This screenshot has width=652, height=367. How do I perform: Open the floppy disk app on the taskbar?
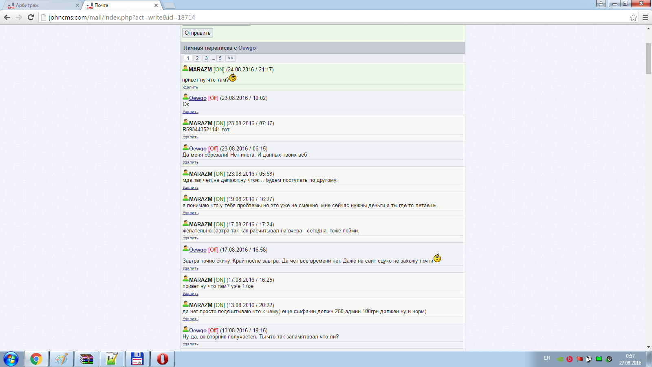[x=137, y=359]
